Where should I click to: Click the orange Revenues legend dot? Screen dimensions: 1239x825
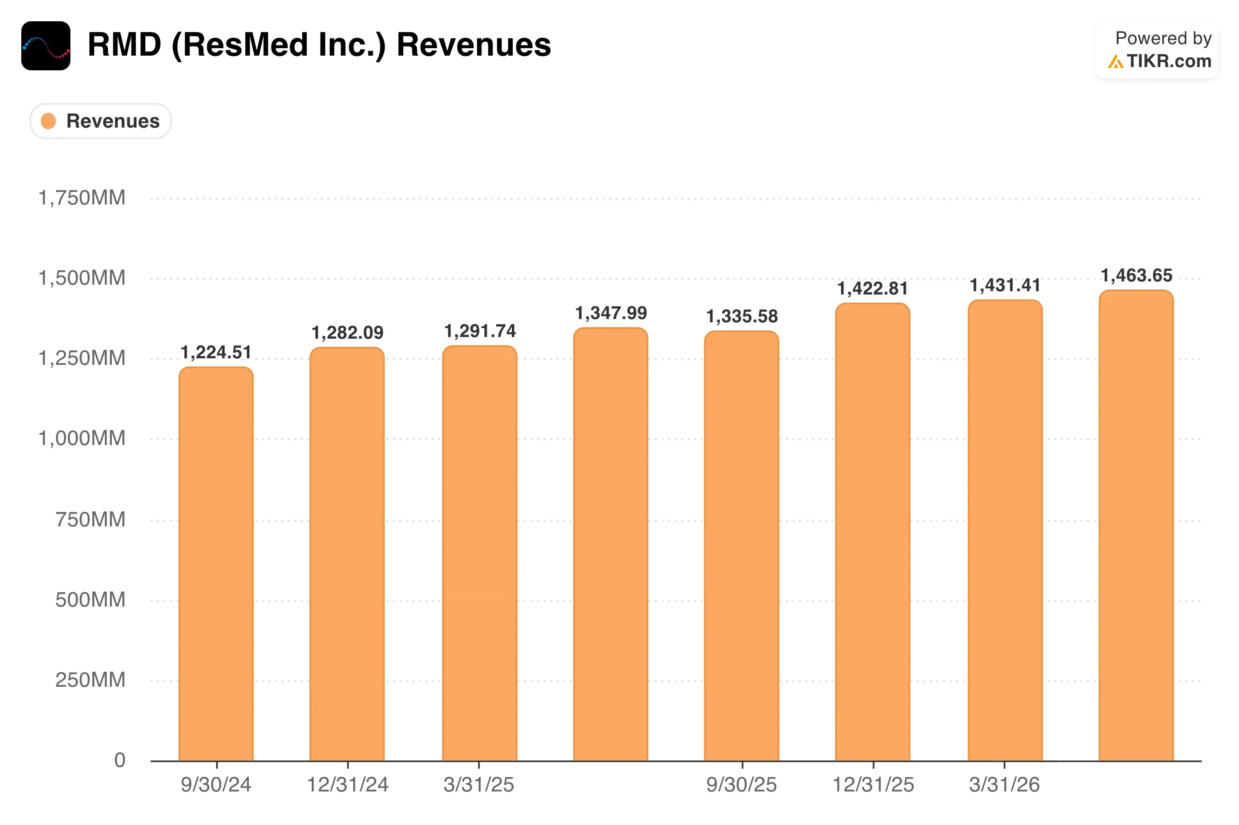[48, 121]
